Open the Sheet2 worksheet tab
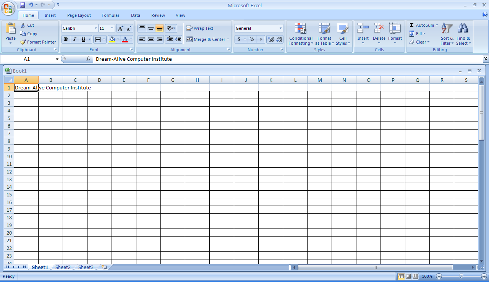Viewport: 489px width, 282px height. [63, 267]
